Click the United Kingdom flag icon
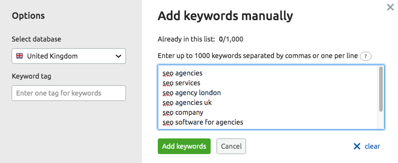 pos(20,56)
